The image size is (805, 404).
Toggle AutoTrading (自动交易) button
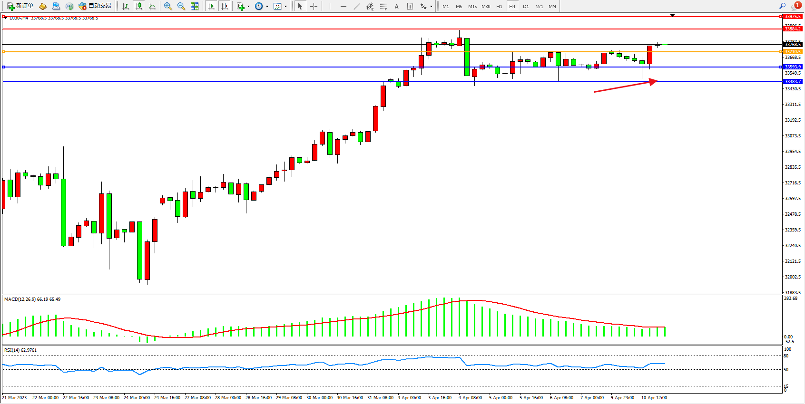95,6
